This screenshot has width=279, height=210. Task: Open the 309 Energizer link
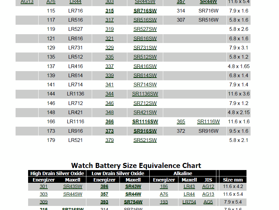[44, 202]
